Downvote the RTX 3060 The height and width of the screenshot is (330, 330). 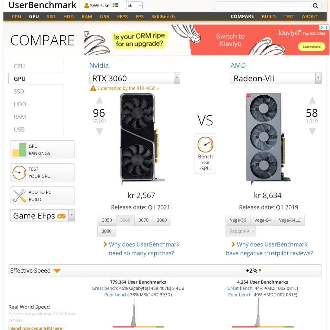point(99,131)
